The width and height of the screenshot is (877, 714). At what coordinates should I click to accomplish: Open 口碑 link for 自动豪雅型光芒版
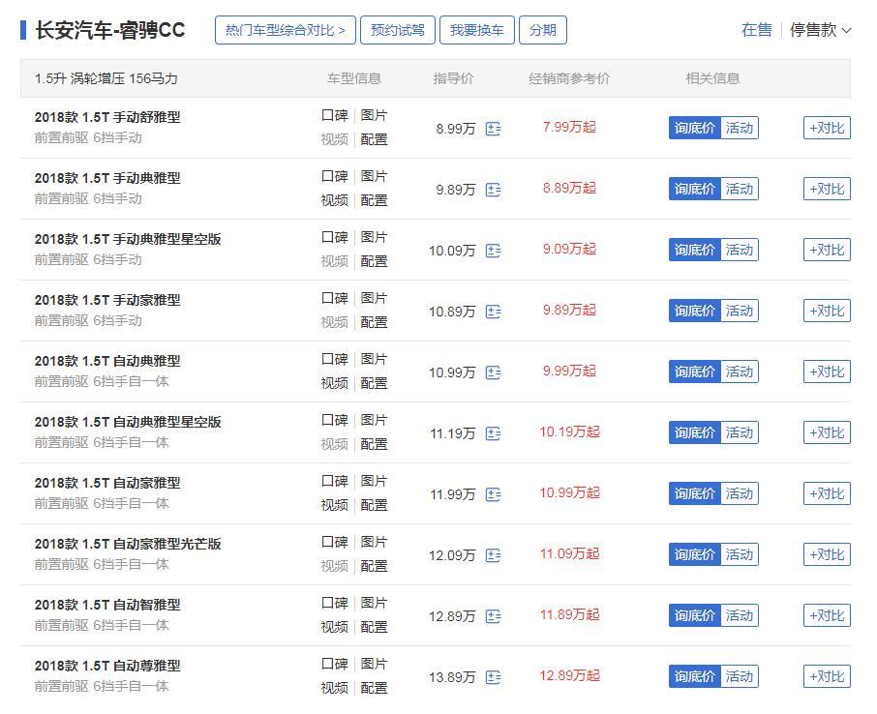(x=335, y=543)
